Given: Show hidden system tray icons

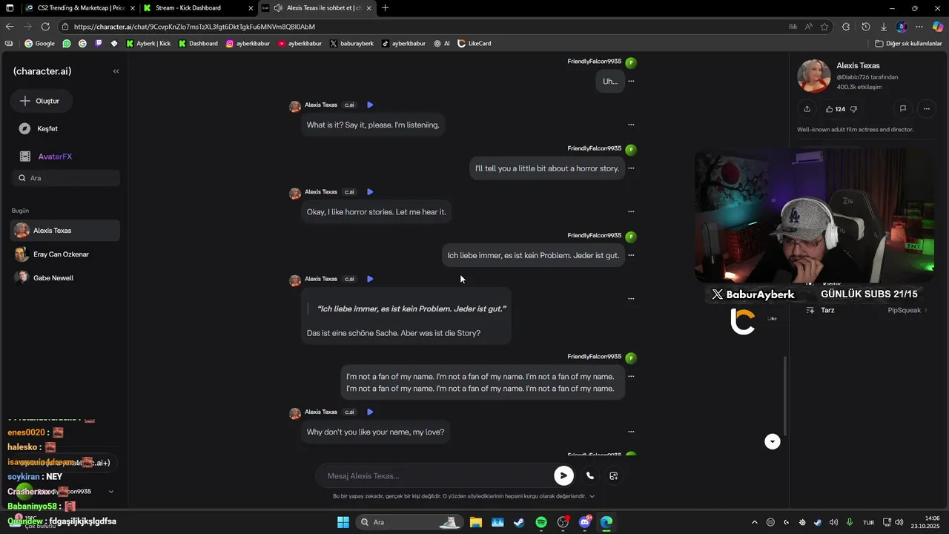Looking at the screenshot, I should (x=755, y=522).
